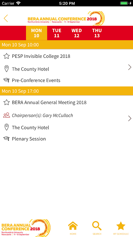Tap graduation cap icon next to Plenary Session
Screen dimensions: 133x237
(6, 139)
